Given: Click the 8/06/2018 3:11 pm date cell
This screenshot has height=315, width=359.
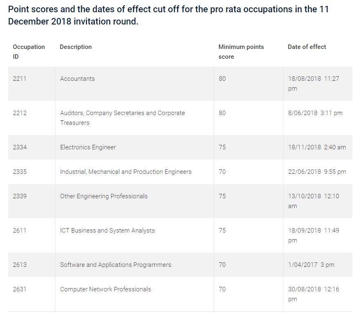Looking at the screenshot, I should (315, 113).
